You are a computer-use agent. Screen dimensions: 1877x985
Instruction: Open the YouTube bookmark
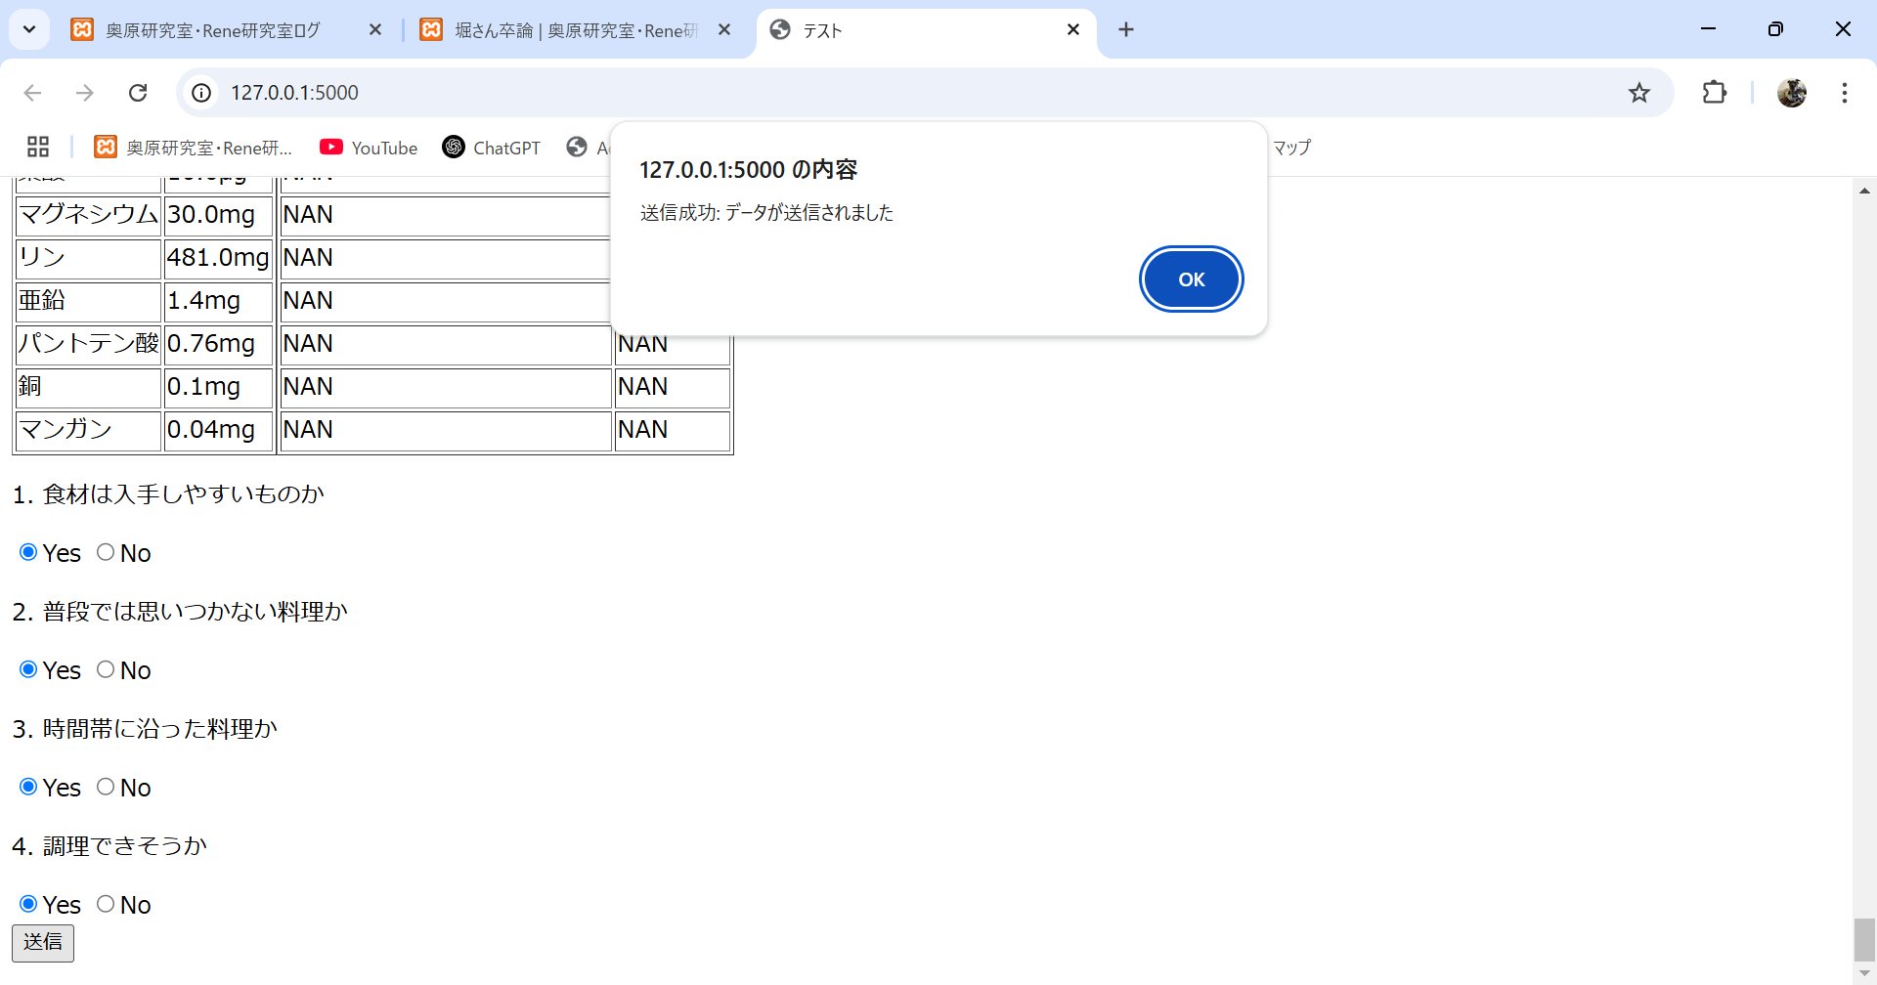pyautogui.click(x=369, y=148)
